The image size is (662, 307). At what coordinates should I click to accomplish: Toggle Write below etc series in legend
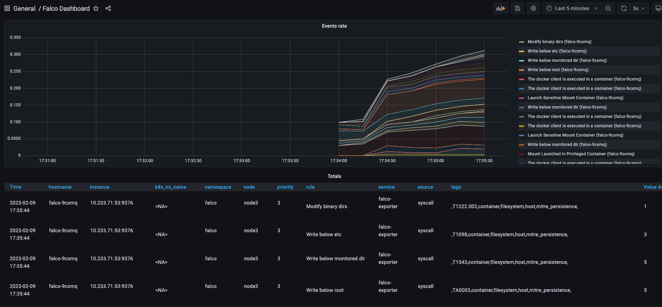click(557, 51)
